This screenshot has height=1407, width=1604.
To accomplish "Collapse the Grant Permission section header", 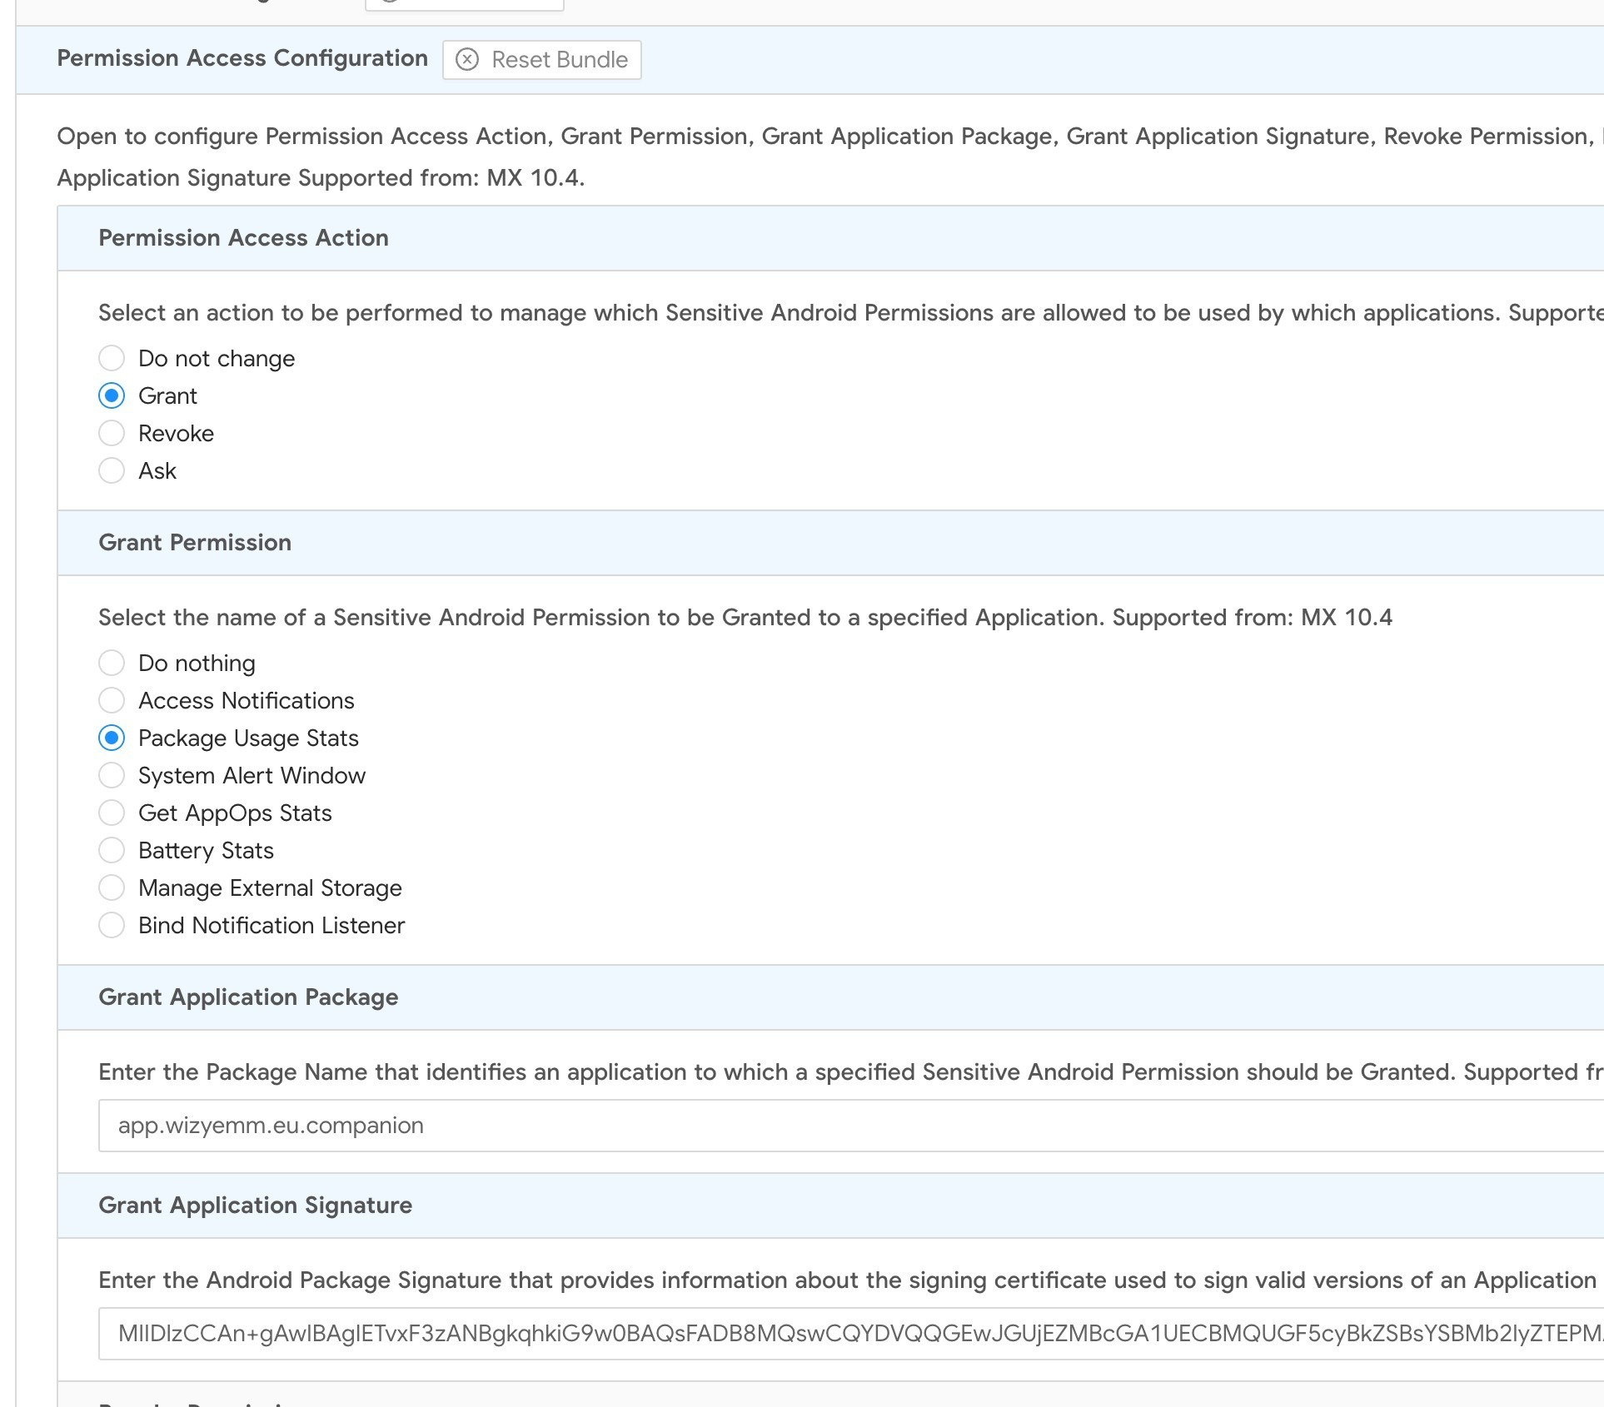I will [x=195, y=543].
